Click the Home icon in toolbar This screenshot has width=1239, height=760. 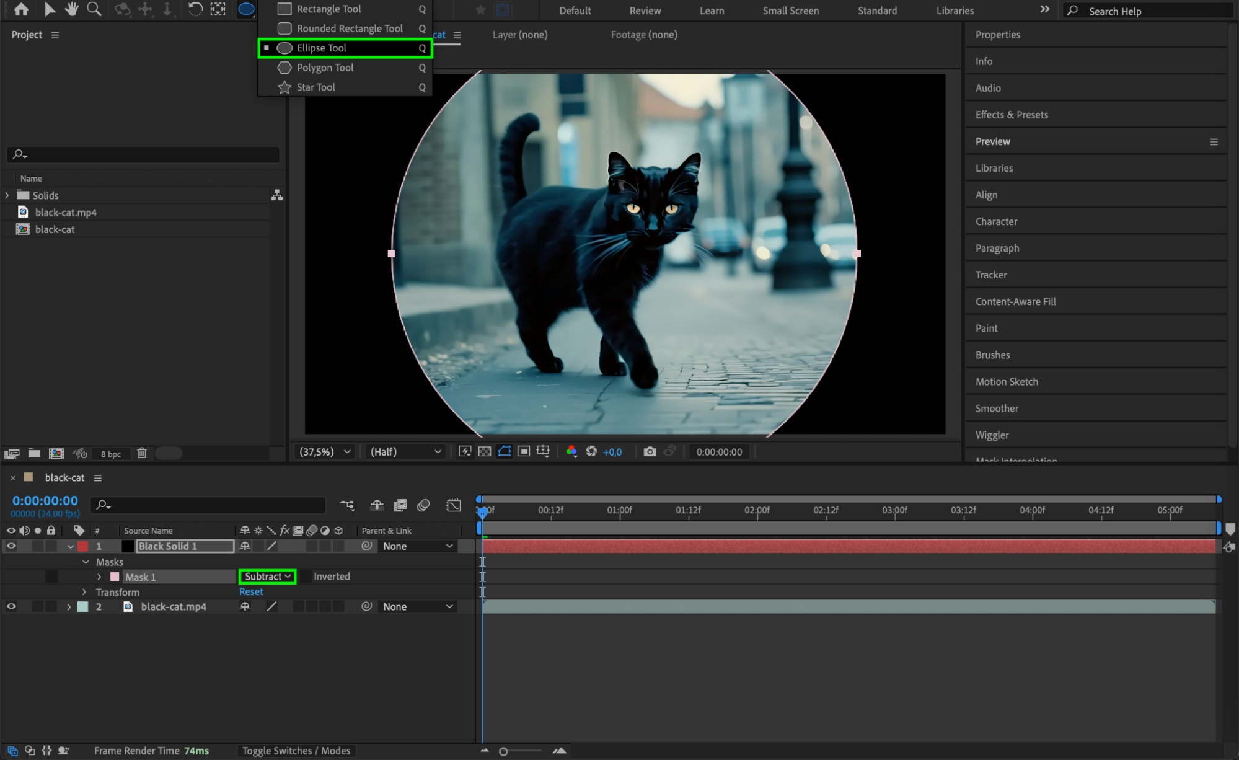point(21,9)
